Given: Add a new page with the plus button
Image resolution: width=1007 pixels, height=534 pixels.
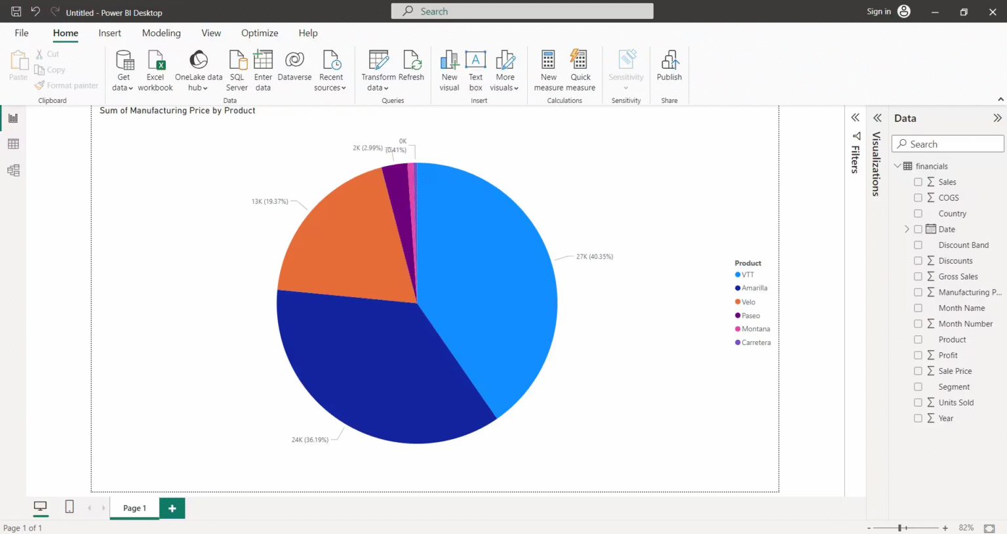Looking at the screenshot, I should coord(172,507).
